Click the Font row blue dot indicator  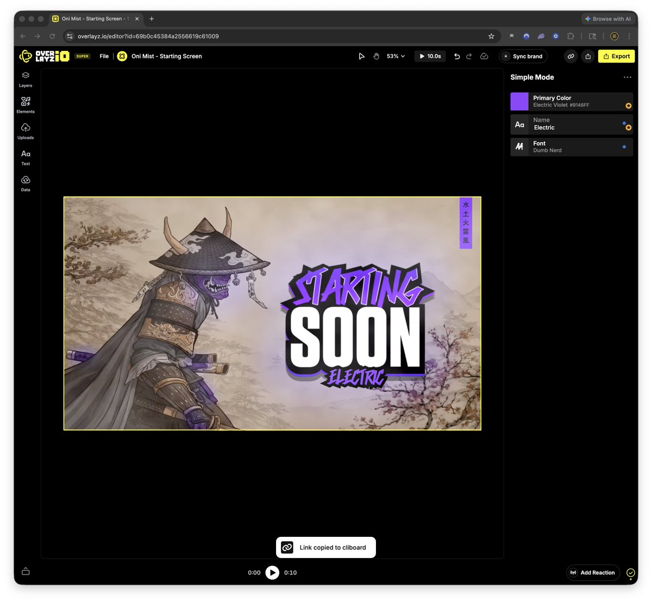point(624,147)
